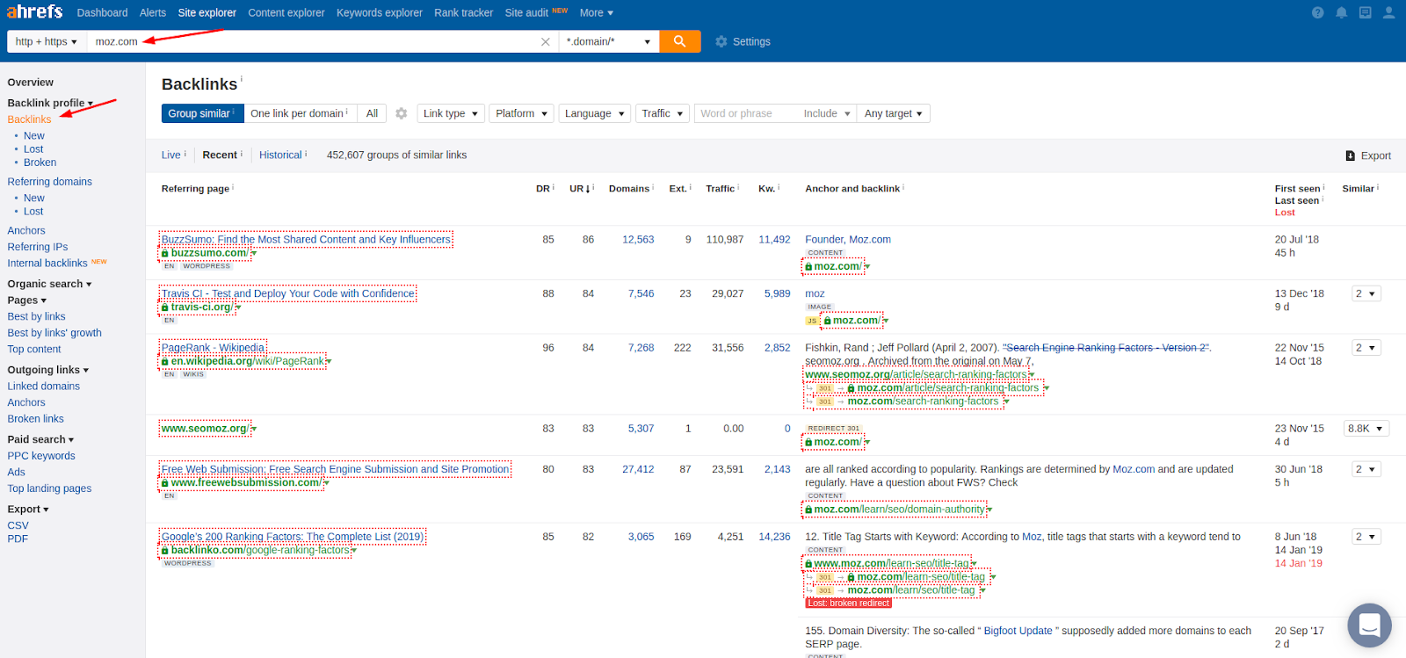Viewport: 1406px width, 658px height.
Task: Expand the Outgoing links sidebar section
Action: [x=48, y=370]
